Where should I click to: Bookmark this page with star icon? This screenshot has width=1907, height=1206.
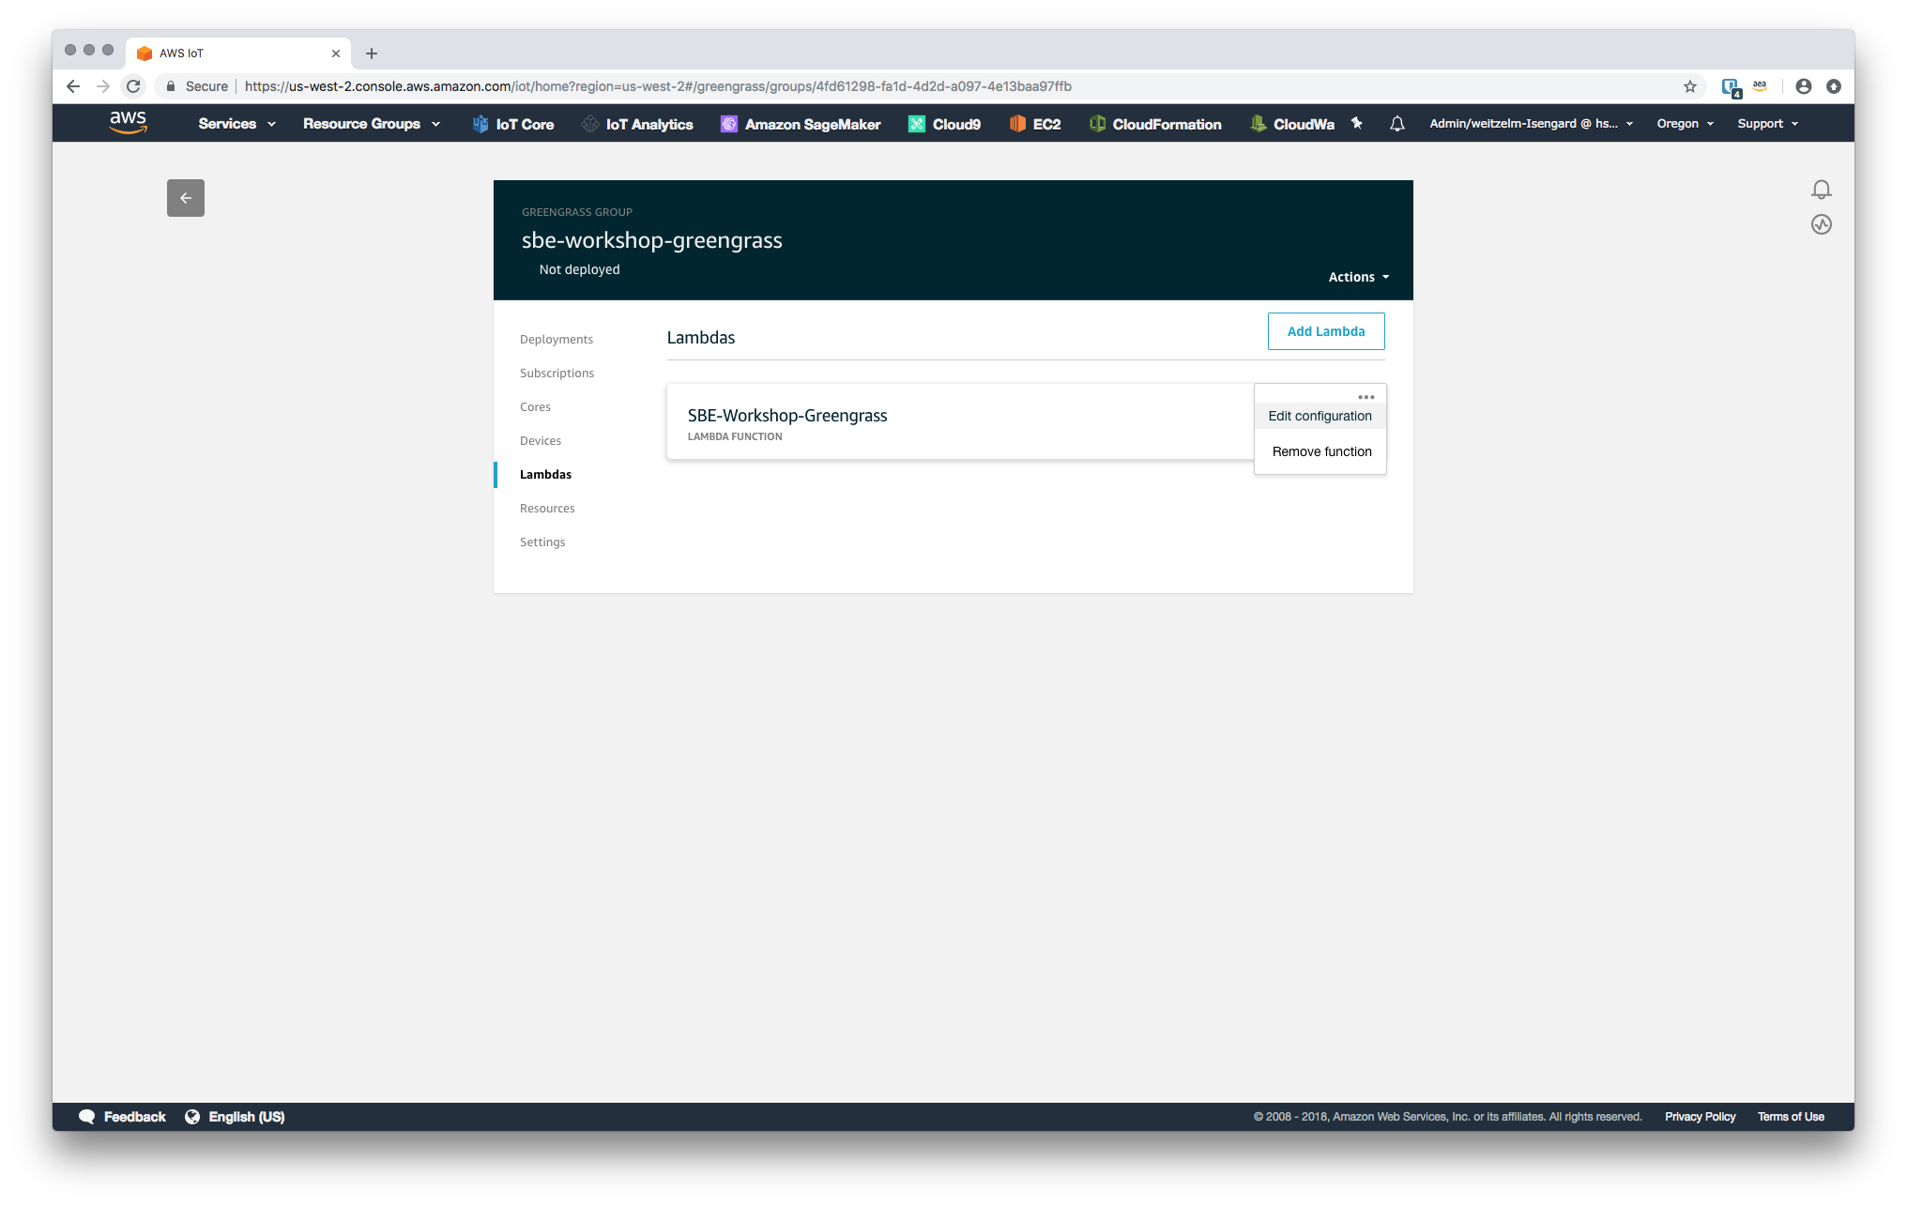coord(1690,86)
